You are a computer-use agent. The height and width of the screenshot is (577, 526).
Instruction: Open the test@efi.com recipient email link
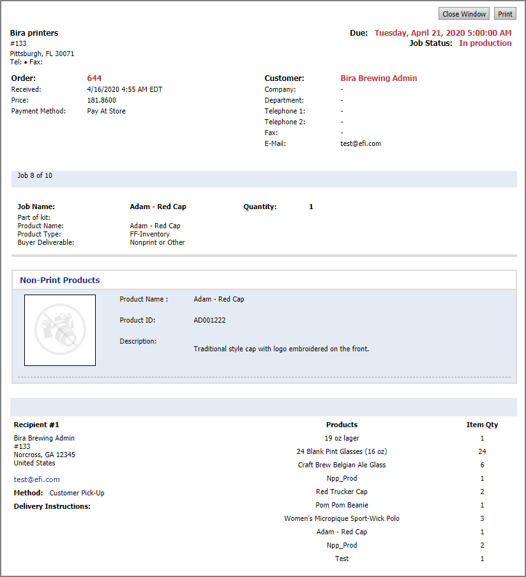click(x=37, y=479)
